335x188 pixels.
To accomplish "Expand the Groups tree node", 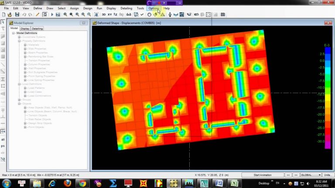I will pos(19,100).
